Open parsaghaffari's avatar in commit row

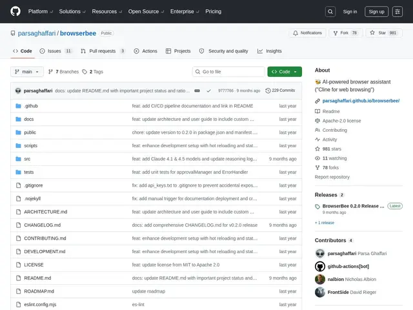18,90
